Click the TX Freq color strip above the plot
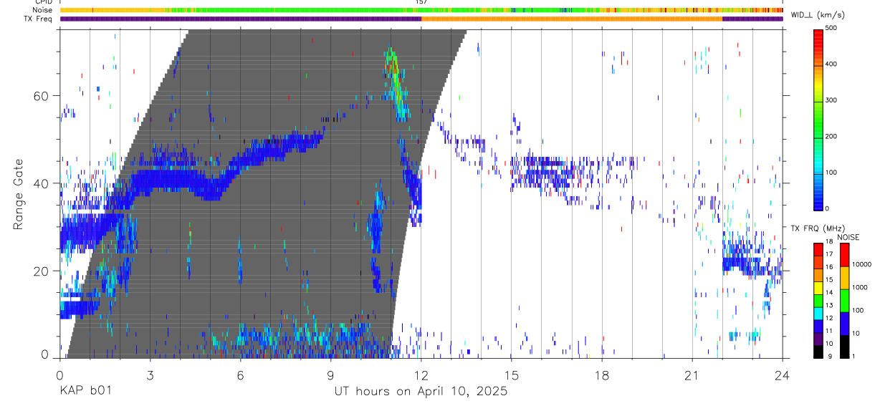This screenshot has height=406, width=880. coord(421,19)
